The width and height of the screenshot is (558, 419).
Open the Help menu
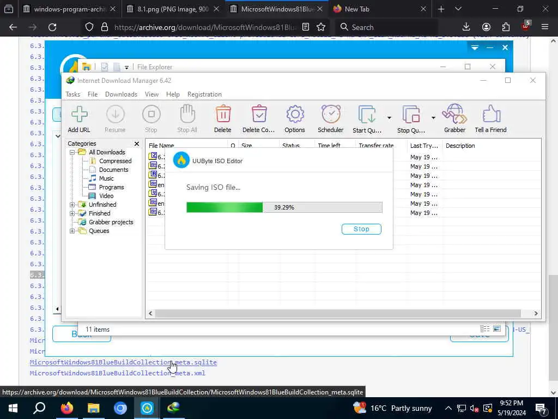click(173, 94)
